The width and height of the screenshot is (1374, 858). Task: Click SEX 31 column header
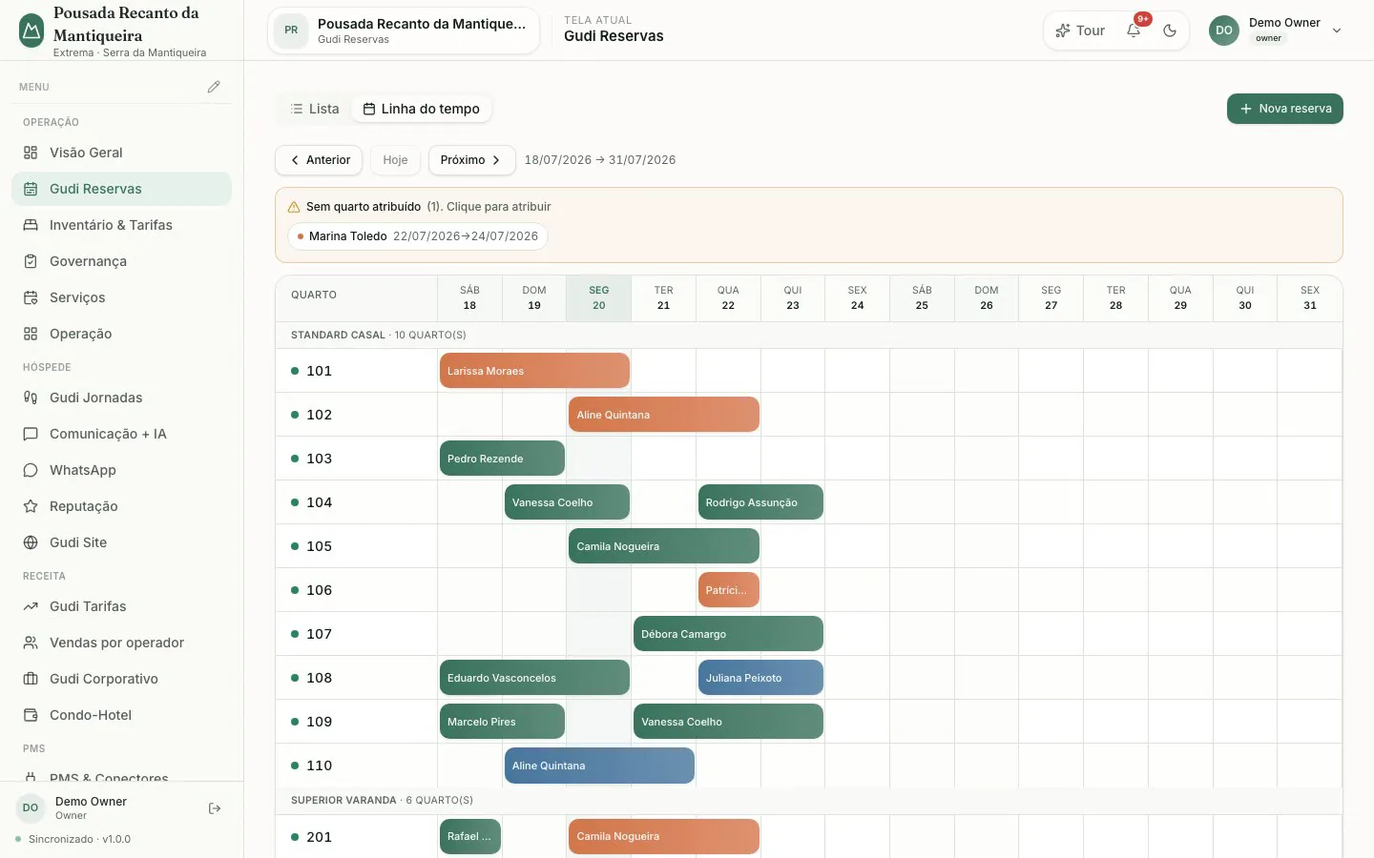click(1310, 298)
